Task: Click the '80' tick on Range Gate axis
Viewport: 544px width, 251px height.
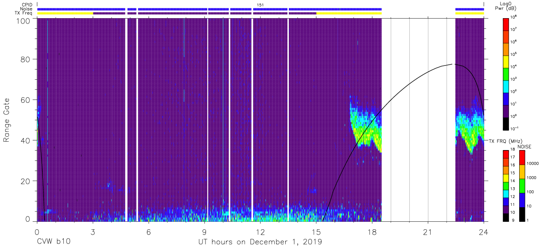Action: [25, 59]
